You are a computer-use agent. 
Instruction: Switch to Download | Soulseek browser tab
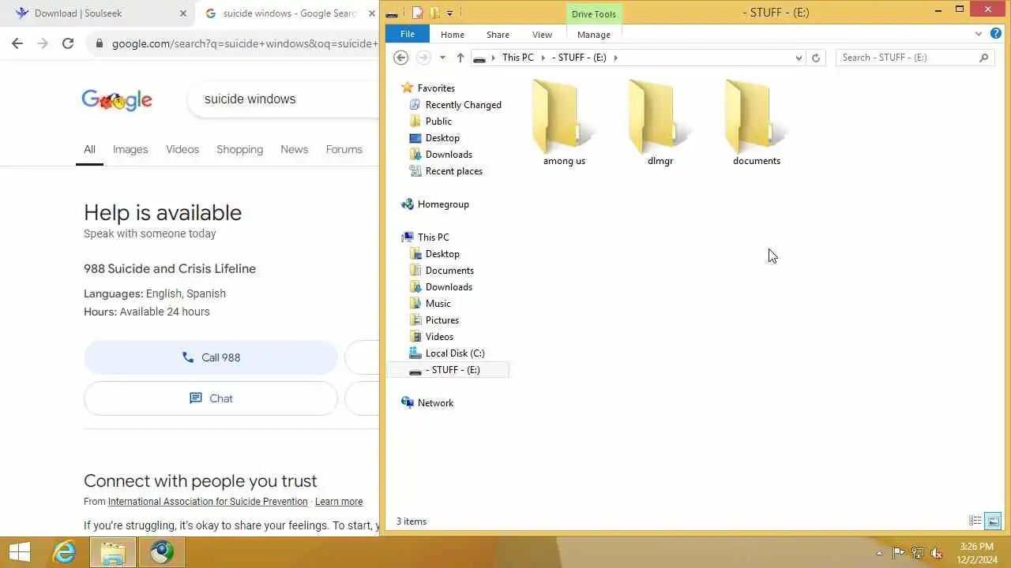click(100, 13)
